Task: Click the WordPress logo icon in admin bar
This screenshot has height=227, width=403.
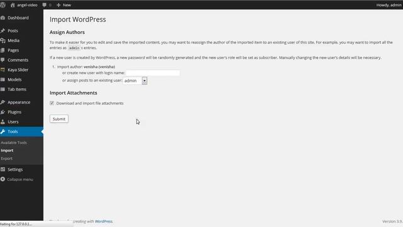Action: point(3,5)
